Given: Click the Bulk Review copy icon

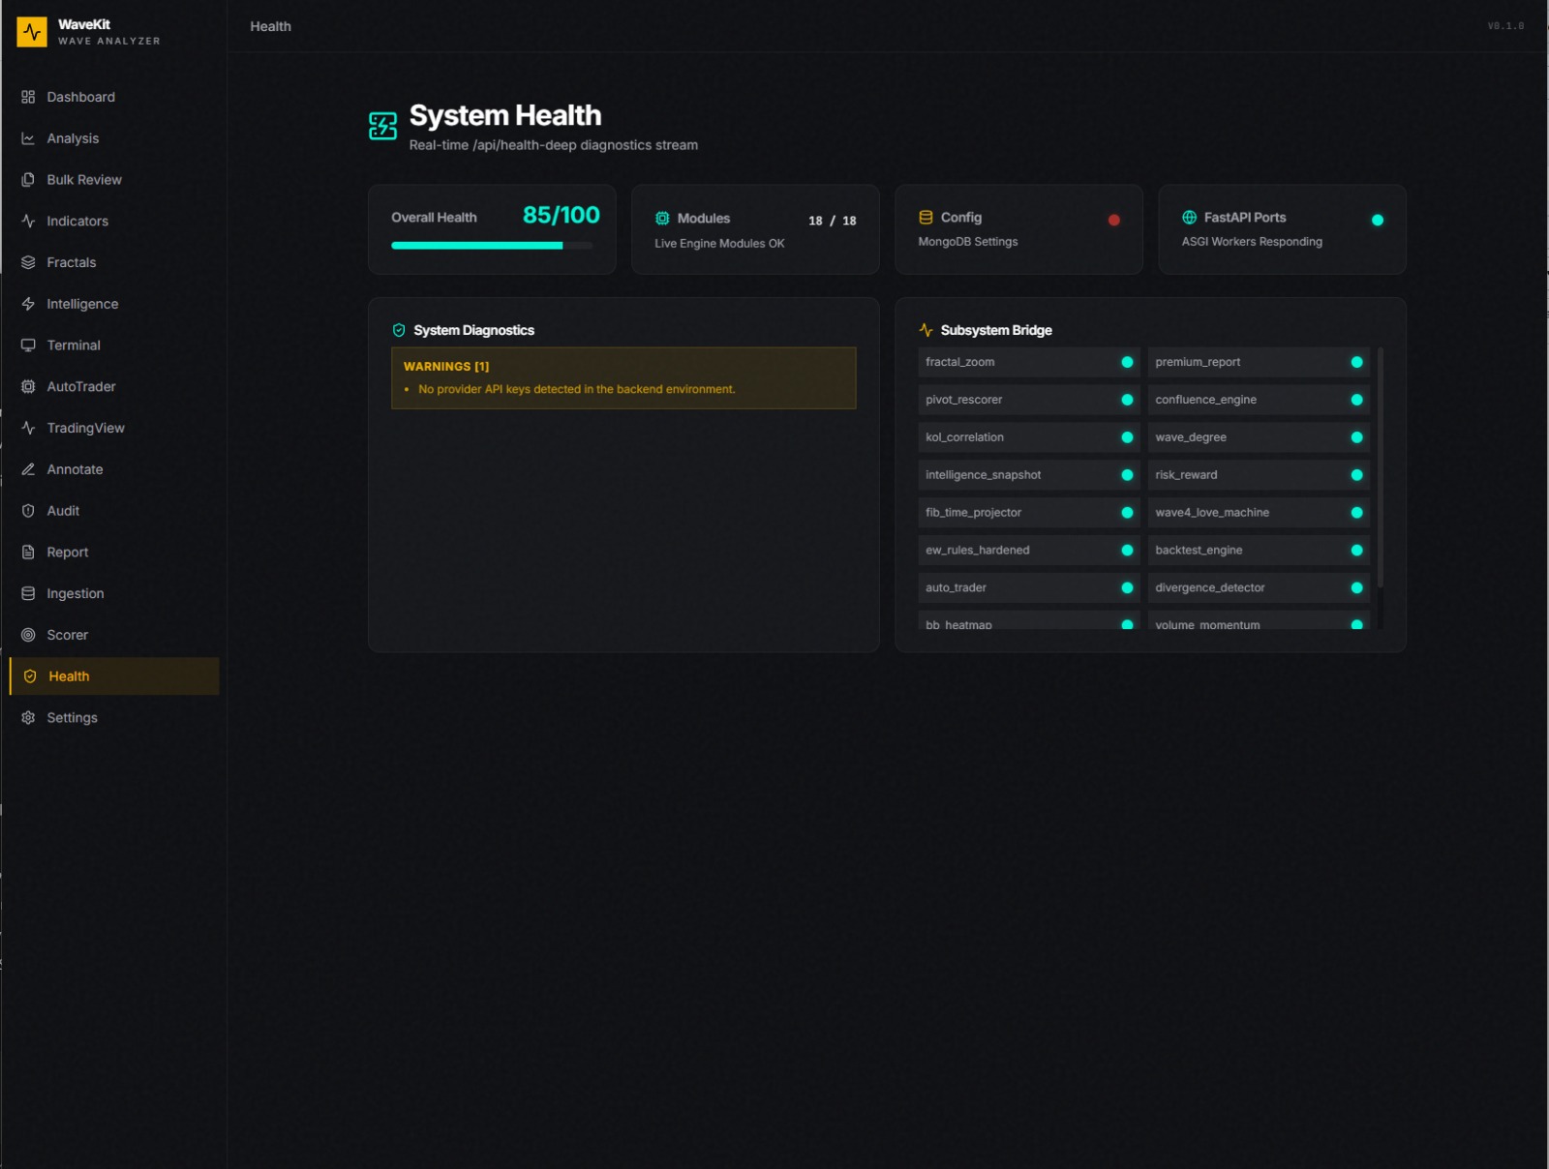Looking at the screenshot, I should [28, 180].
